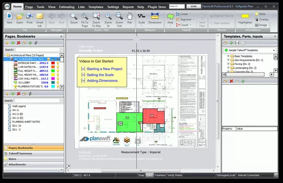Viewport: 283px width, 183px height.
Task: Click Zoom To Max icon
Action: (x=96, y=16)
